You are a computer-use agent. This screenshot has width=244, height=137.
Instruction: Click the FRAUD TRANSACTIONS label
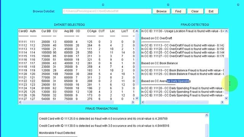click(x=102, y=109)
